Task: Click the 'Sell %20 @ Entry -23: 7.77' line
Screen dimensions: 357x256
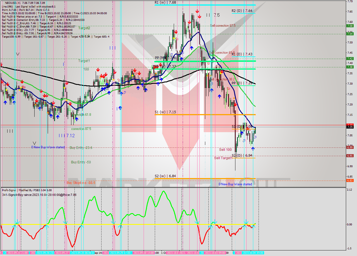Action: tap(37, 30)
